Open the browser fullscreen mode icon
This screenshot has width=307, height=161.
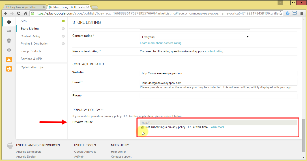pyautogui.click(x=295, y=13)
